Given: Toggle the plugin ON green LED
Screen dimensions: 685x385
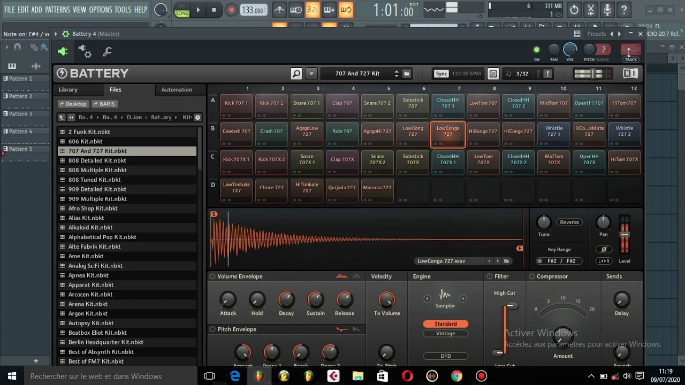Looking at the screenshot, I should tap(537, 50).
